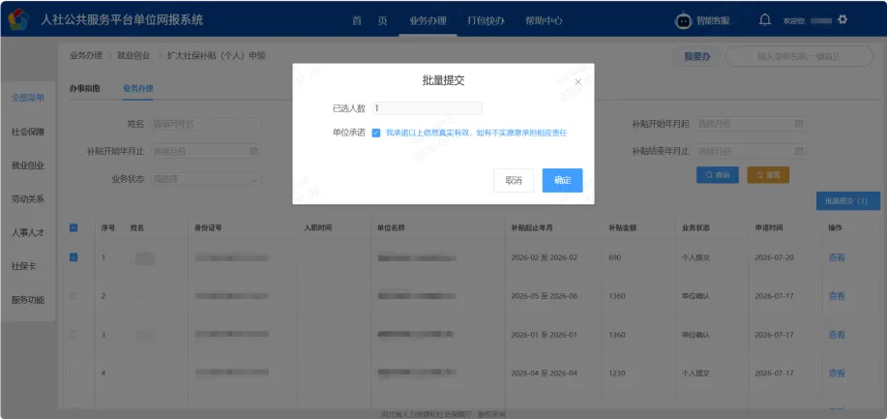
Task: Uncheck the row 1 checkbox
Action: tap(74, 257)
